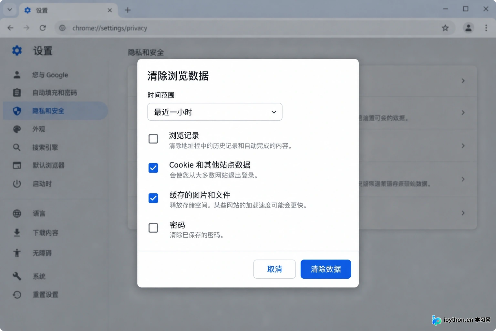The image size is (496, 331).
Task: Check the 浏览记录 checkbox
Action: (x=153, y=139)
